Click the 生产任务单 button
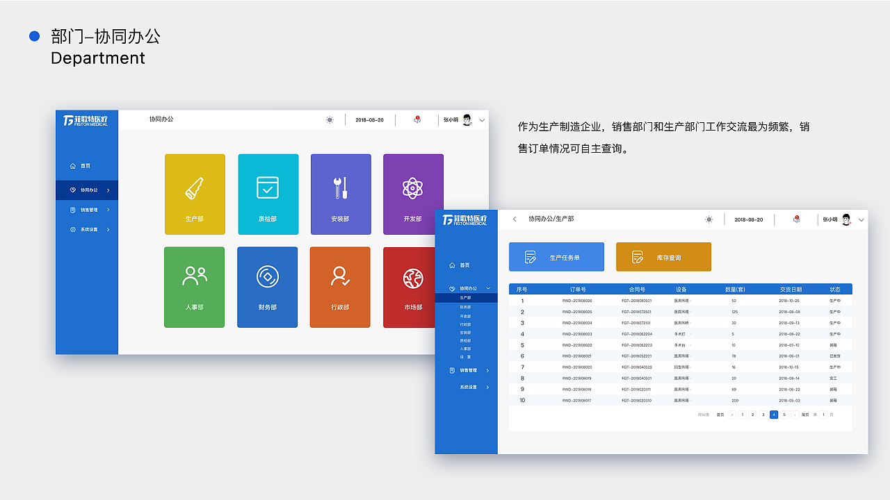 (x=556, y=256)
